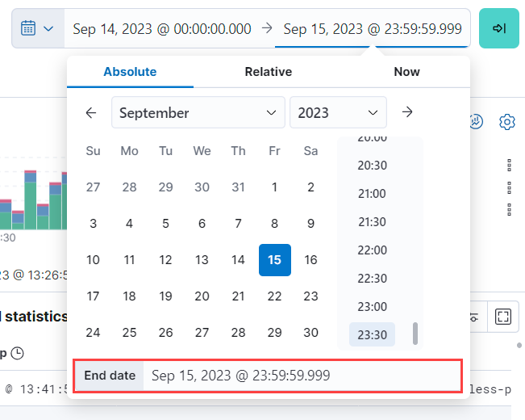The height and width of the screenshot is (420, 525).
Task: Click the time list scrollbar thumb
Action: [415, 334]
